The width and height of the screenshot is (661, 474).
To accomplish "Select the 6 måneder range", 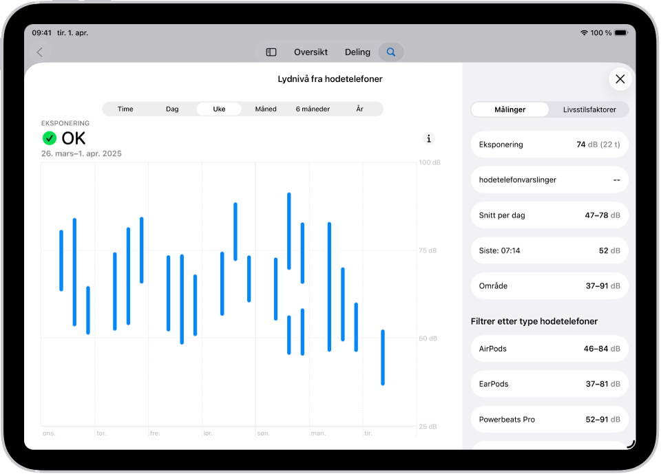I will click(313, 109).
